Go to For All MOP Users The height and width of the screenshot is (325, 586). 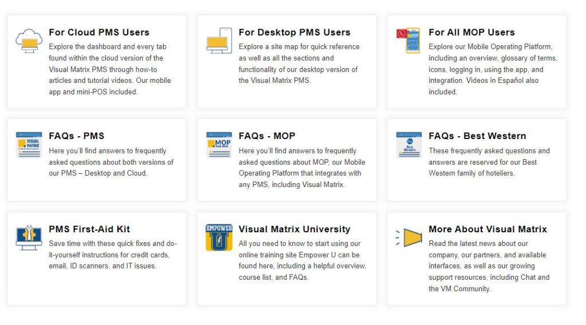(x=472, y=33)
